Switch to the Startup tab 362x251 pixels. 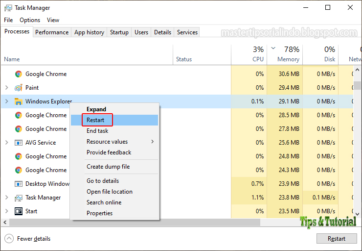119,32
